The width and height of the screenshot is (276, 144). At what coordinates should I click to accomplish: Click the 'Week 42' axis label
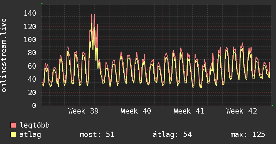point(242,111)
